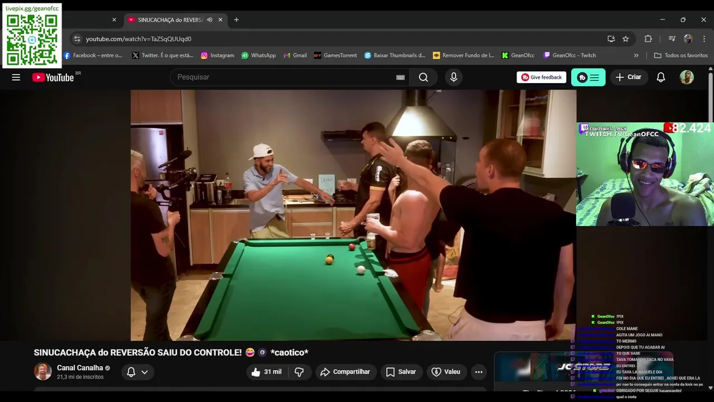Expand the hidden bookmarks double-chevron
This screenshot has width=714, height=402.
point(636,55)
